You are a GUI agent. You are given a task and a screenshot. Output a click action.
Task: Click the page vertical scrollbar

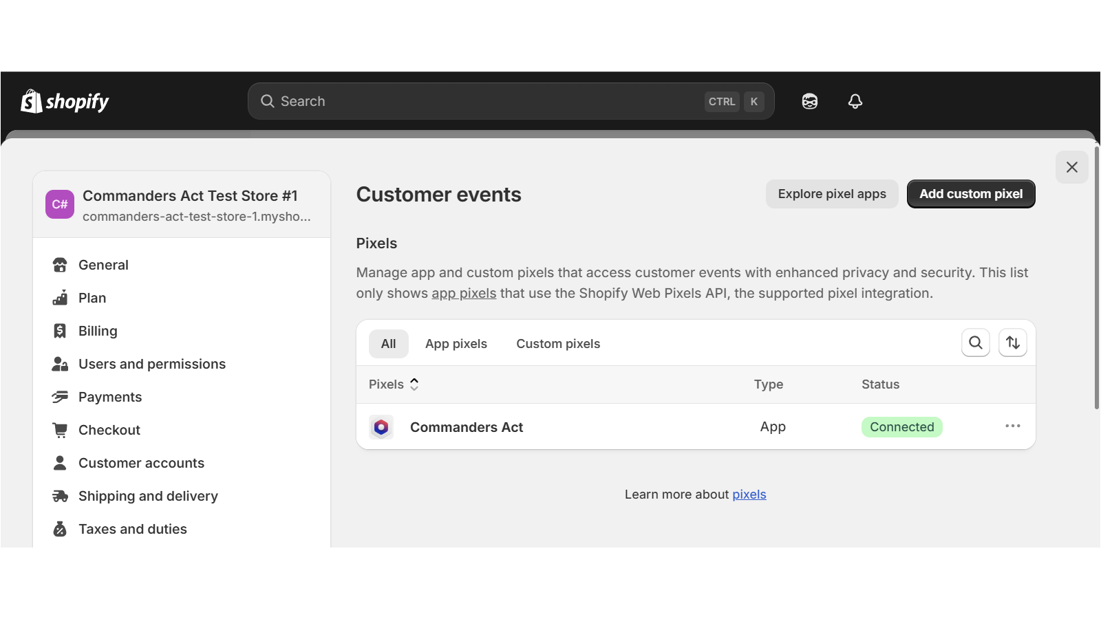[x=1097, y=277]
